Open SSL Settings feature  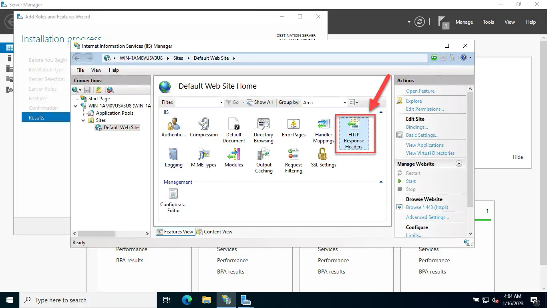point(324,158)
